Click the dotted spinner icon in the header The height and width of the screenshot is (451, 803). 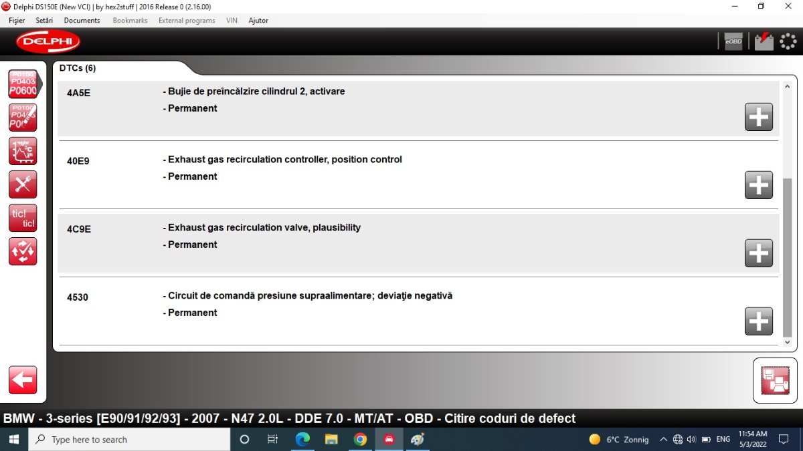pos(788,41)
